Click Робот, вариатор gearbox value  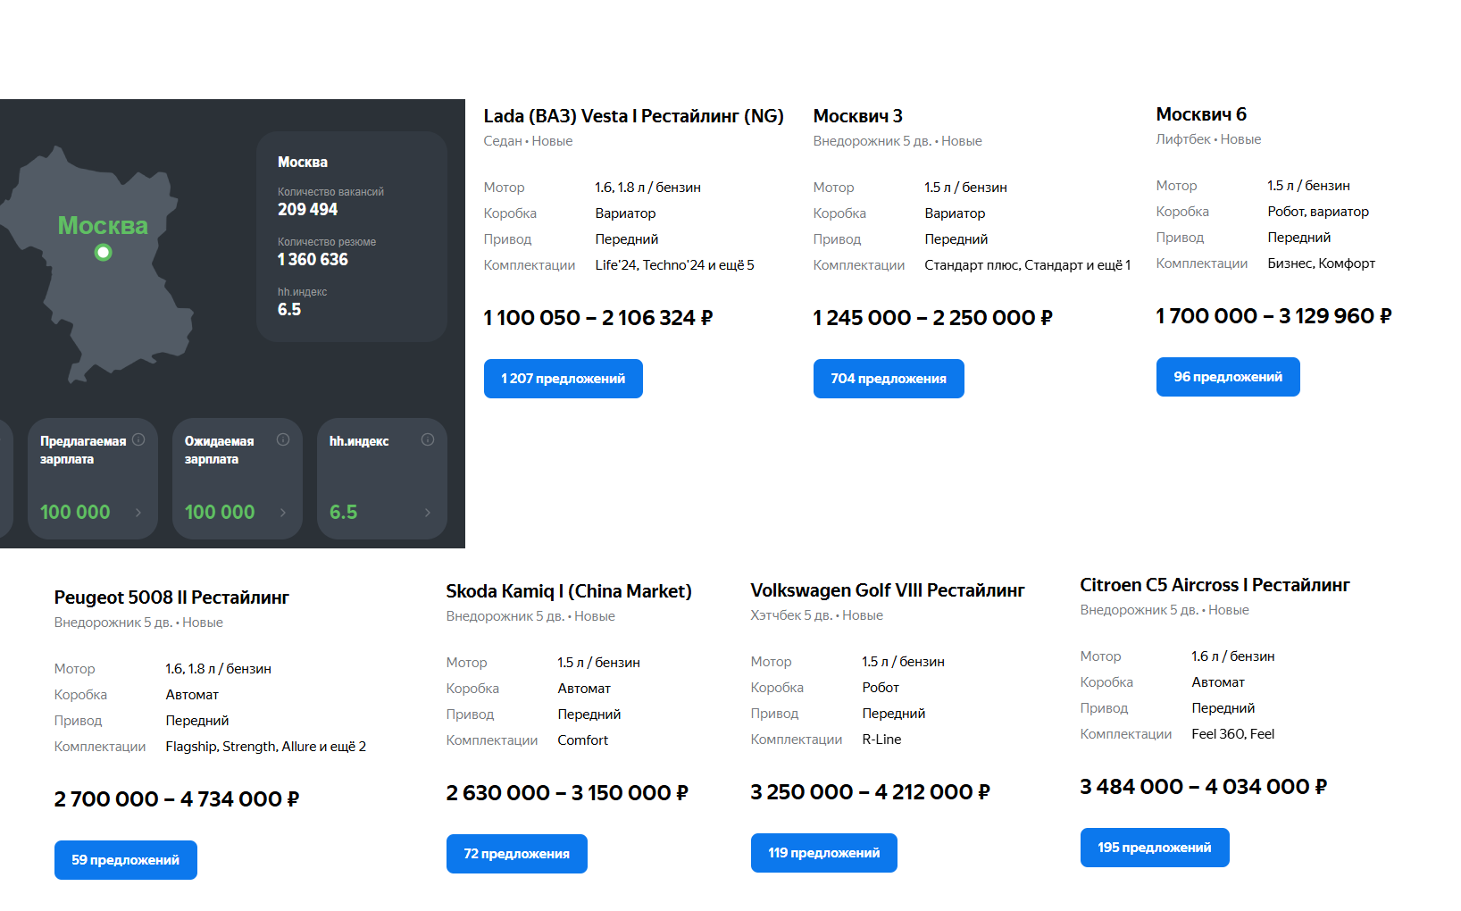point(1318,212)
